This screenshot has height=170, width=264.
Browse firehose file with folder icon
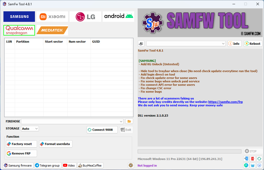pos(129,121)
